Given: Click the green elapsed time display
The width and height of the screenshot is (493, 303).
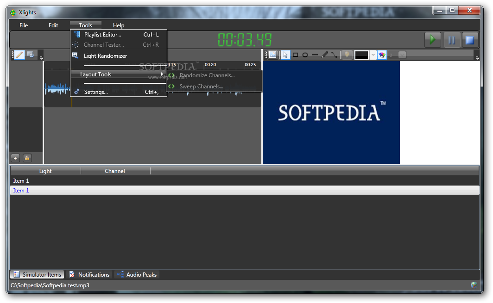Looking at the screenshot, I should pyautogui.click(x=245, y=40).
